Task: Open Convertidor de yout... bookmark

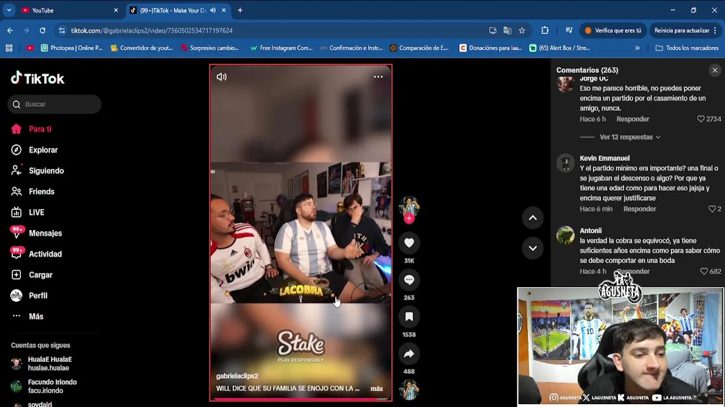Action: [x=142, y=48]
